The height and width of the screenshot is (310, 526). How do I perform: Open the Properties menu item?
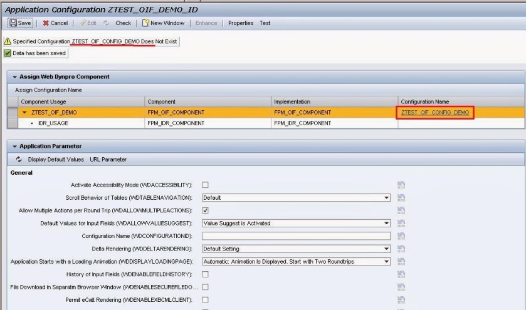click(240, 23)
